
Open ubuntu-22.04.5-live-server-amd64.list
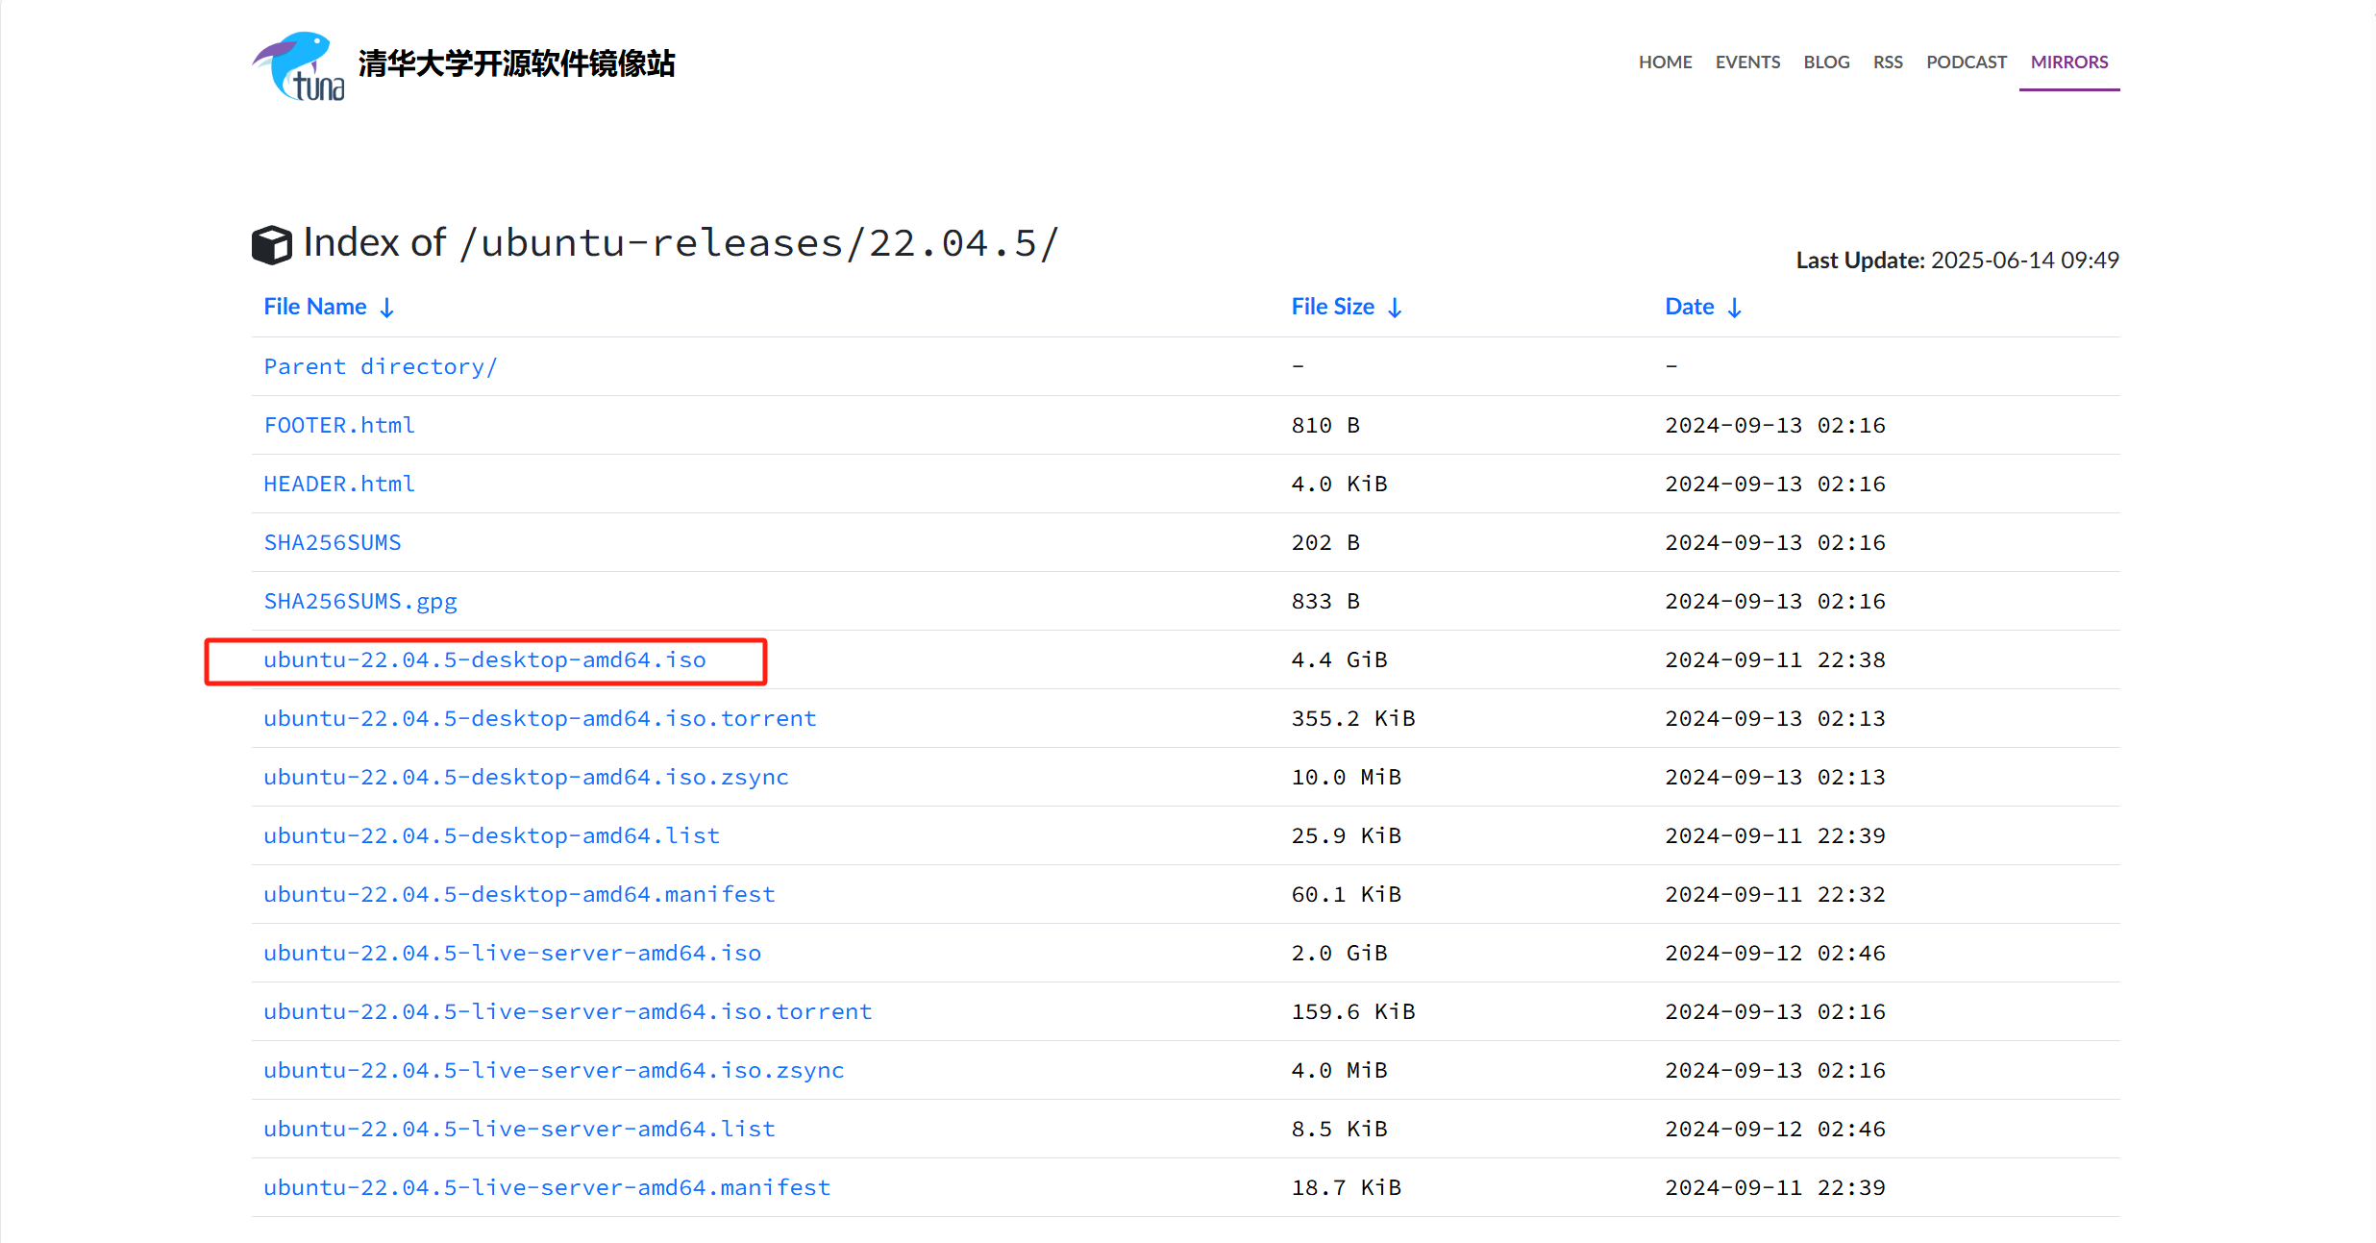520,1129
